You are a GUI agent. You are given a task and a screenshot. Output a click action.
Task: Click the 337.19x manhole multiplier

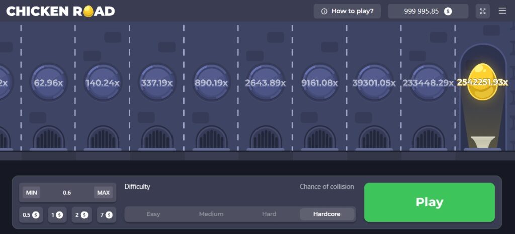[157, 82]
